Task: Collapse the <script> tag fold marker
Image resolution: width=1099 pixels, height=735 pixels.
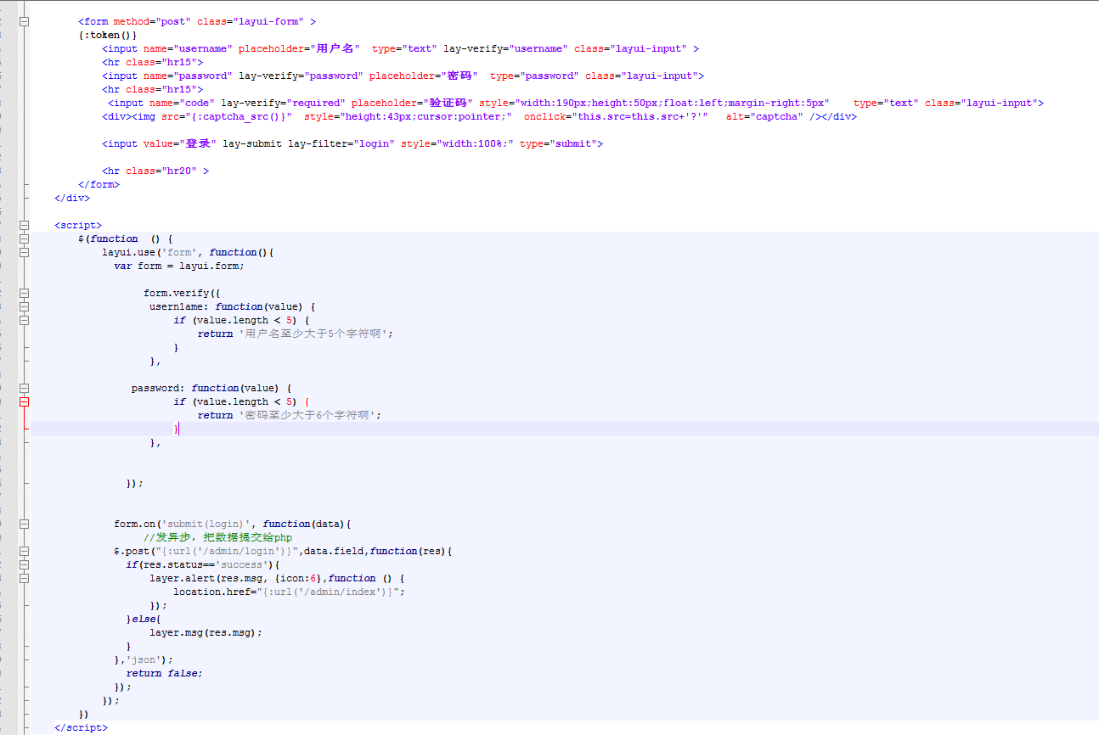Action: 24,225
